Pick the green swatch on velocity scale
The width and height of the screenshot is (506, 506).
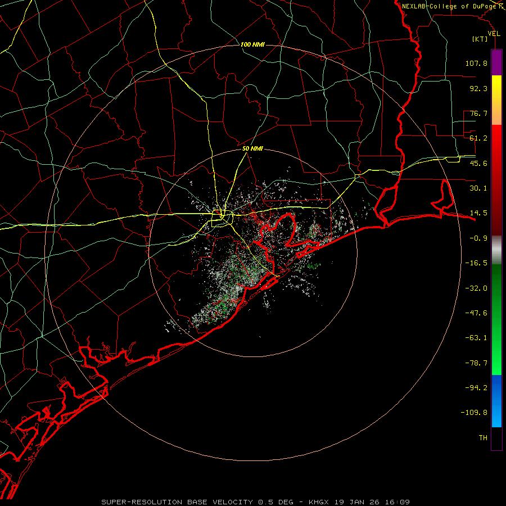tap(496, 319)
